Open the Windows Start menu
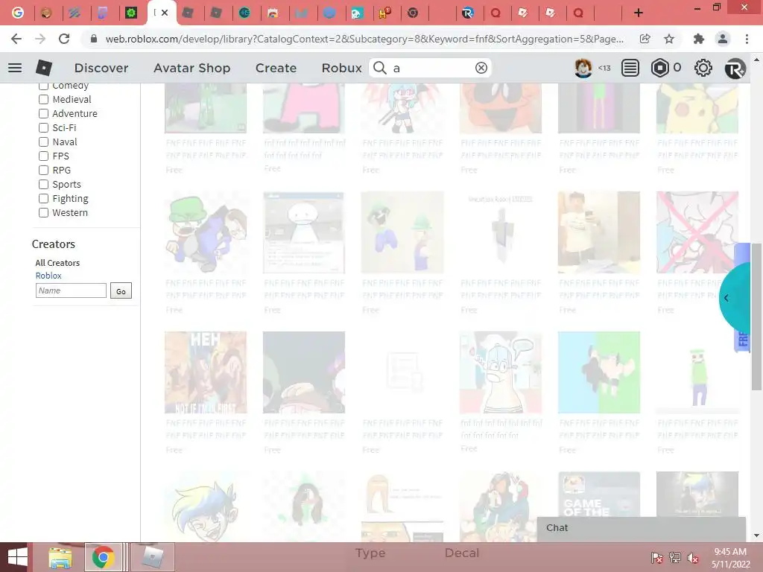 18,557
